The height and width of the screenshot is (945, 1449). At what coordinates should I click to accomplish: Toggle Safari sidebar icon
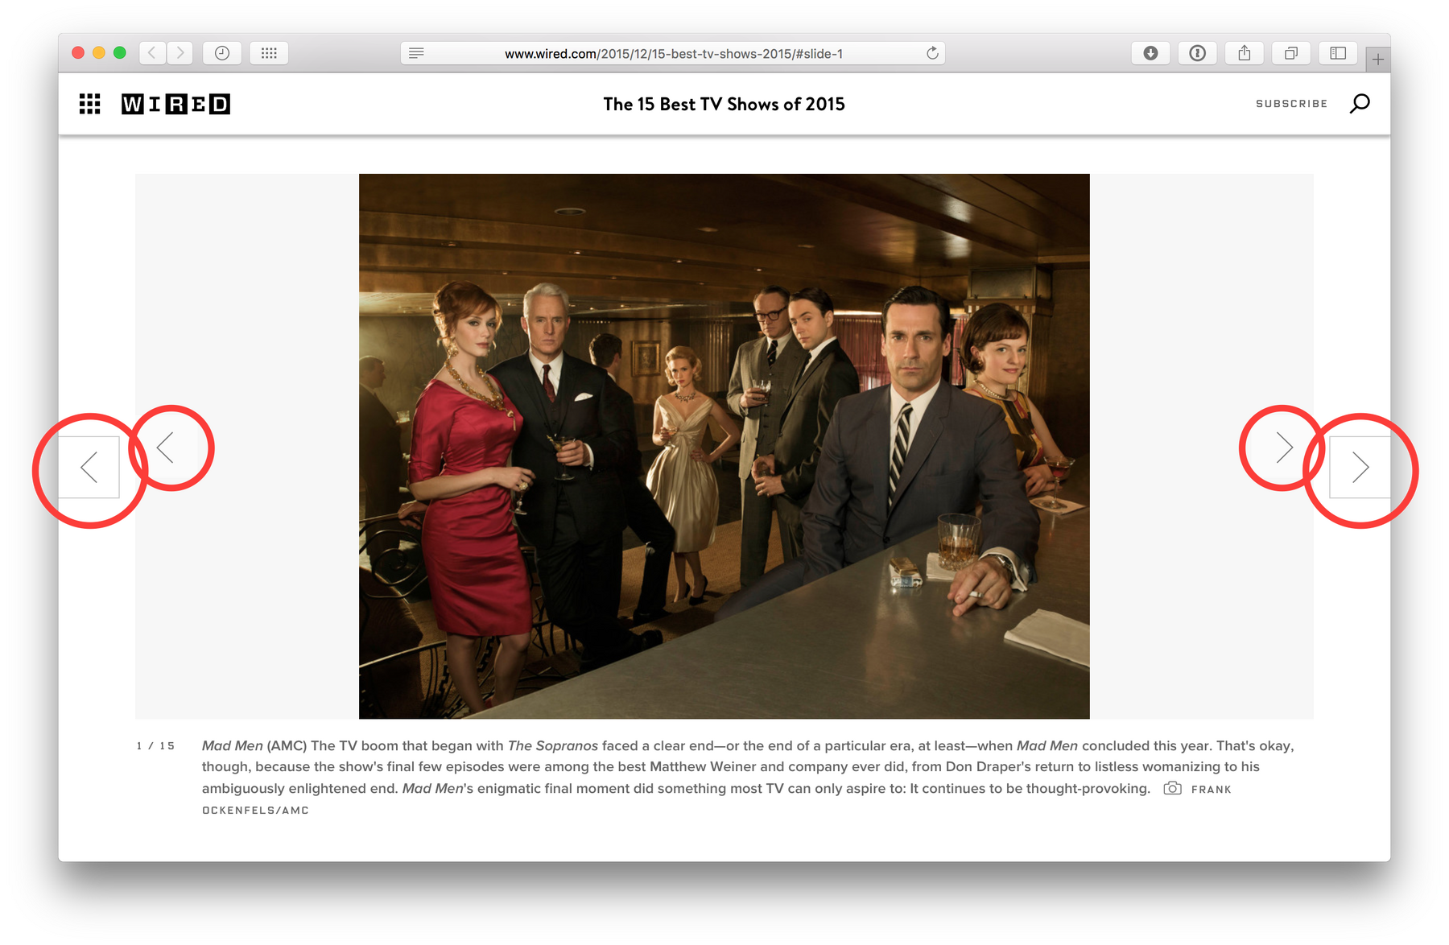(1338, 53)
